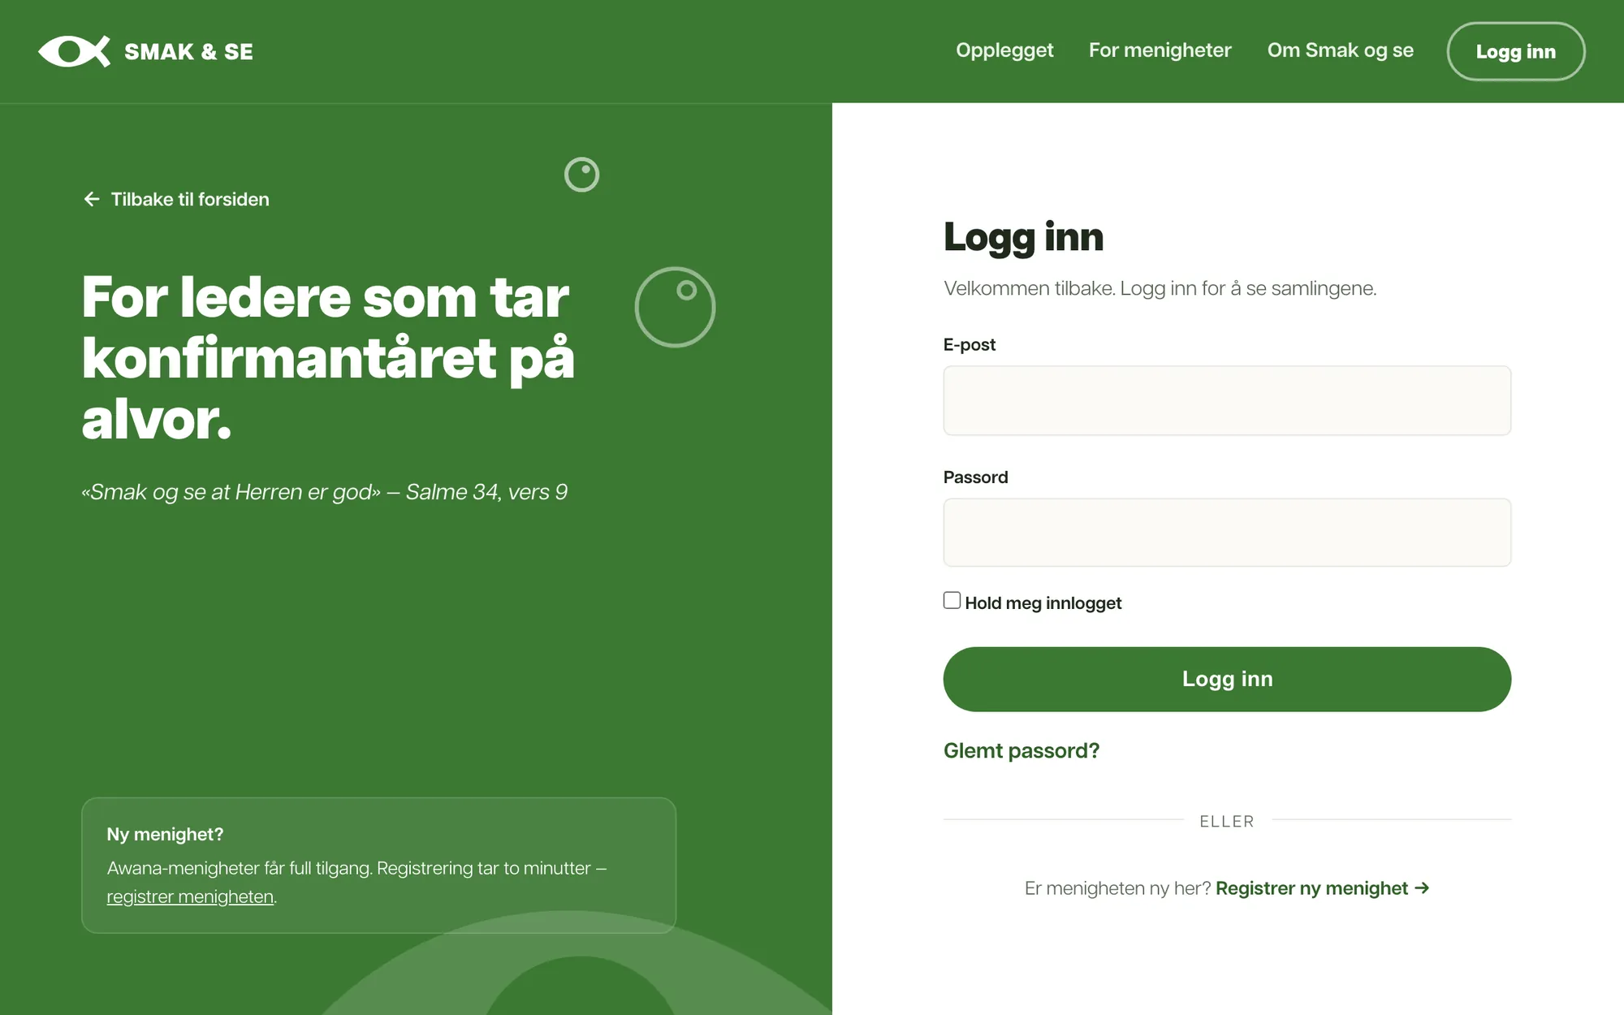The width and height of the screenshot is (1624, 1015).
Task: Click the fish logo icon in header
Action: click(x=74, y=51)
